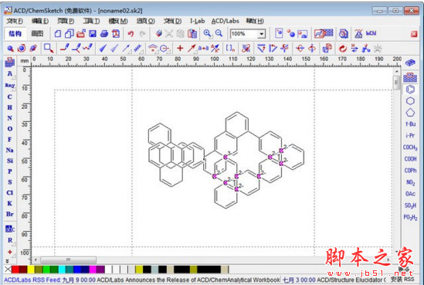Screen dimensions: 424x285
Task: Click the red plus Reaction Plus tool
Action: (180, 49)
